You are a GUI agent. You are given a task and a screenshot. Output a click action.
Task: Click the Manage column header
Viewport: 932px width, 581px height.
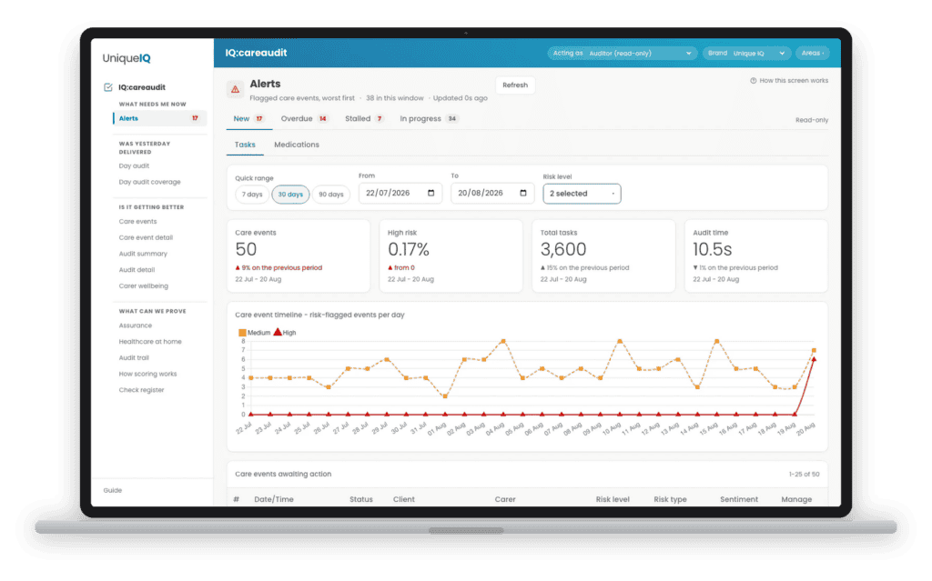pyautogui.click(x=796, y=499)
